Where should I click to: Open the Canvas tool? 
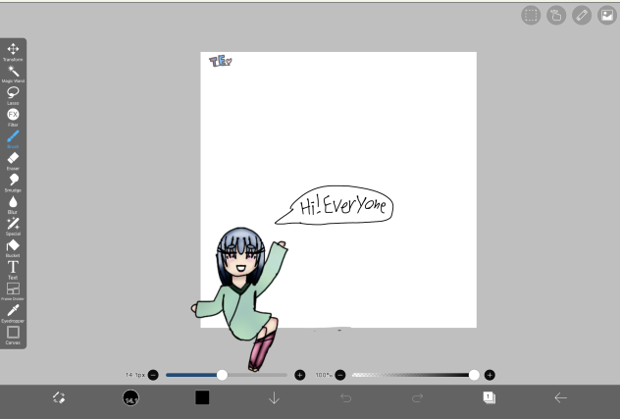click(x=14, y=333)
